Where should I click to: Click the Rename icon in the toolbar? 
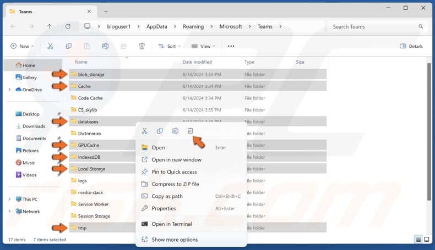click(105, 46)
